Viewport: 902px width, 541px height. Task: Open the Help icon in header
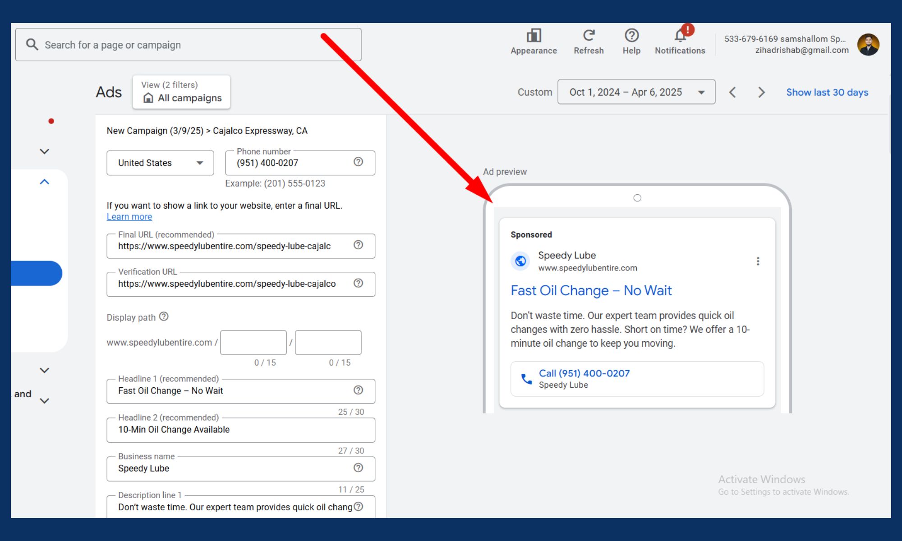click(631, 35)
